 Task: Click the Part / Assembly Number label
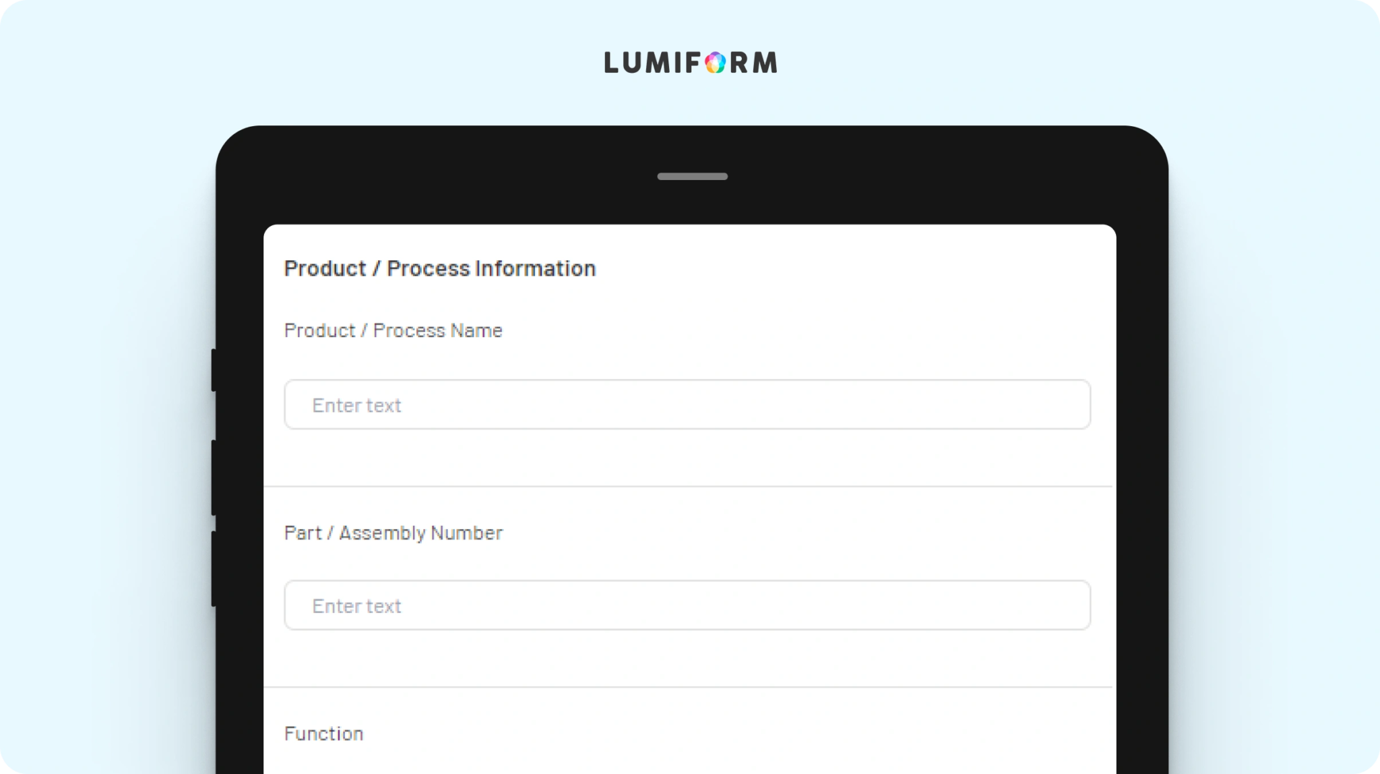(x=394, y=533)
